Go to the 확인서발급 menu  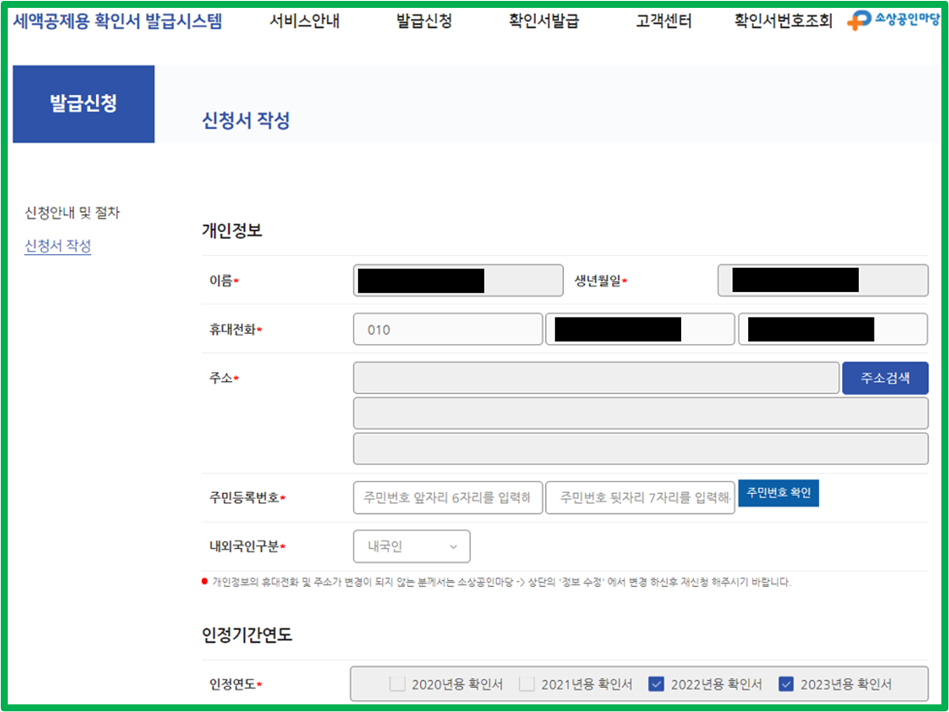(544, 22)
